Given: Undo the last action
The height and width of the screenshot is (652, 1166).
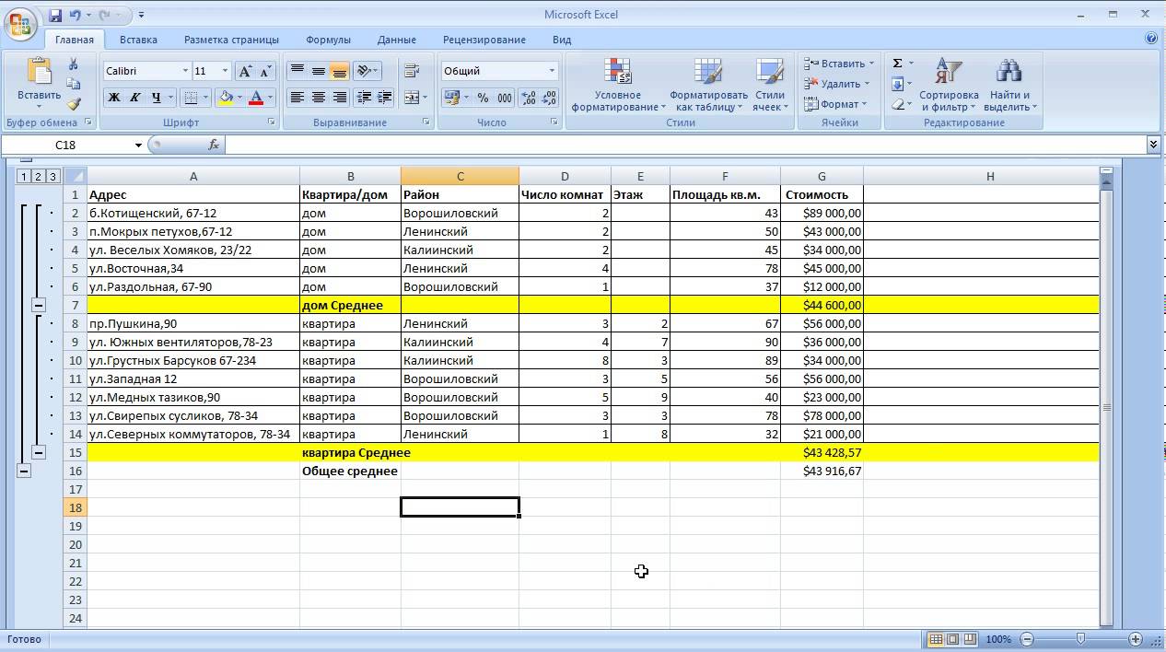Looking at the screenshot, I should click(x=76, y=15).
